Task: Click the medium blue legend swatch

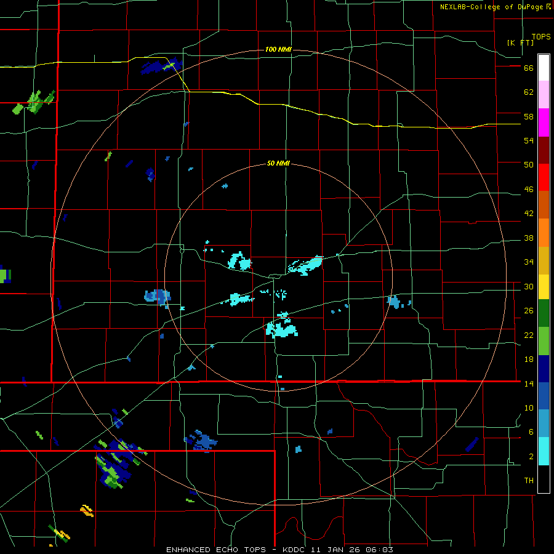Action: pyautogui.click(x=544, y=396)
